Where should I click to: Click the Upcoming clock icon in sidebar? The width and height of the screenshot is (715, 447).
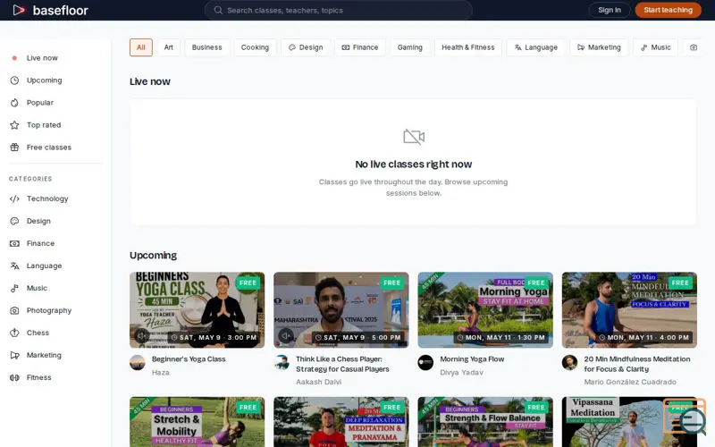[x=14, y=80]
